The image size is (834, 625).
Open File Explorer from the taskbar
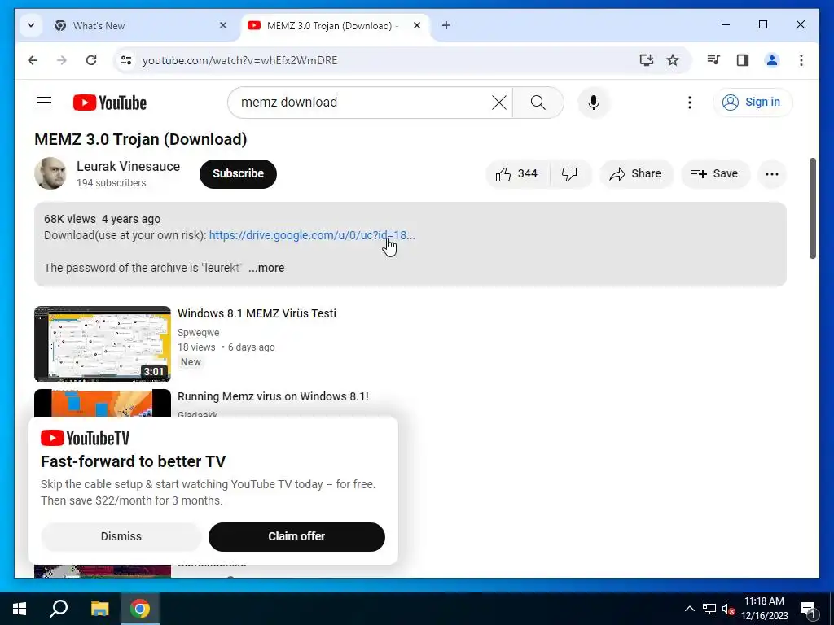pyautogui.click(x=99, y=609)
